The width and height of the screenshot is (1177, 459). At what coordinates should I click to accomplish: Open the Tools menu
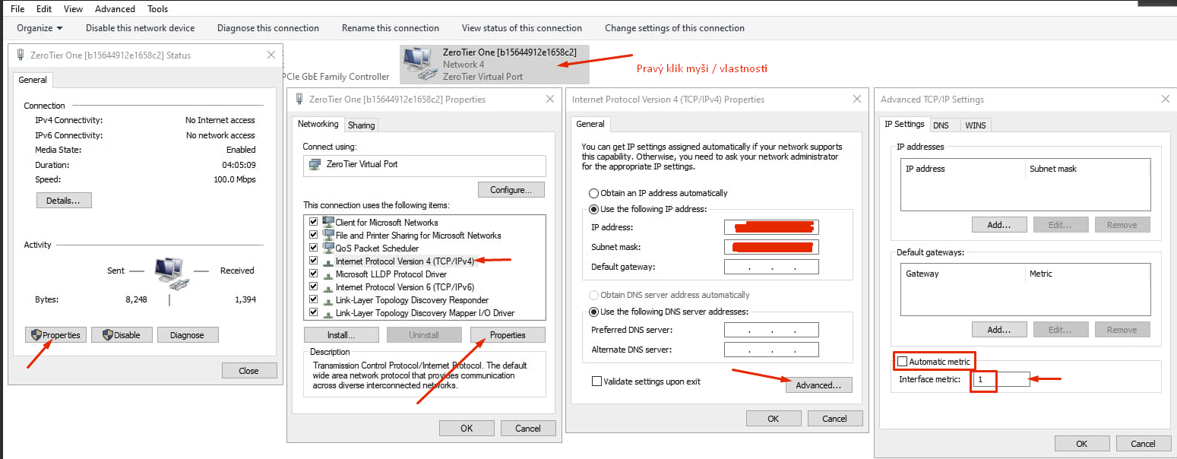(158, 8)
